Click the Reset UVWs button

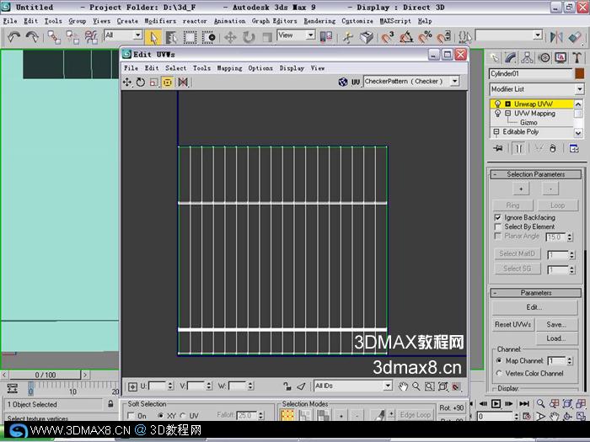pos(512,324)
